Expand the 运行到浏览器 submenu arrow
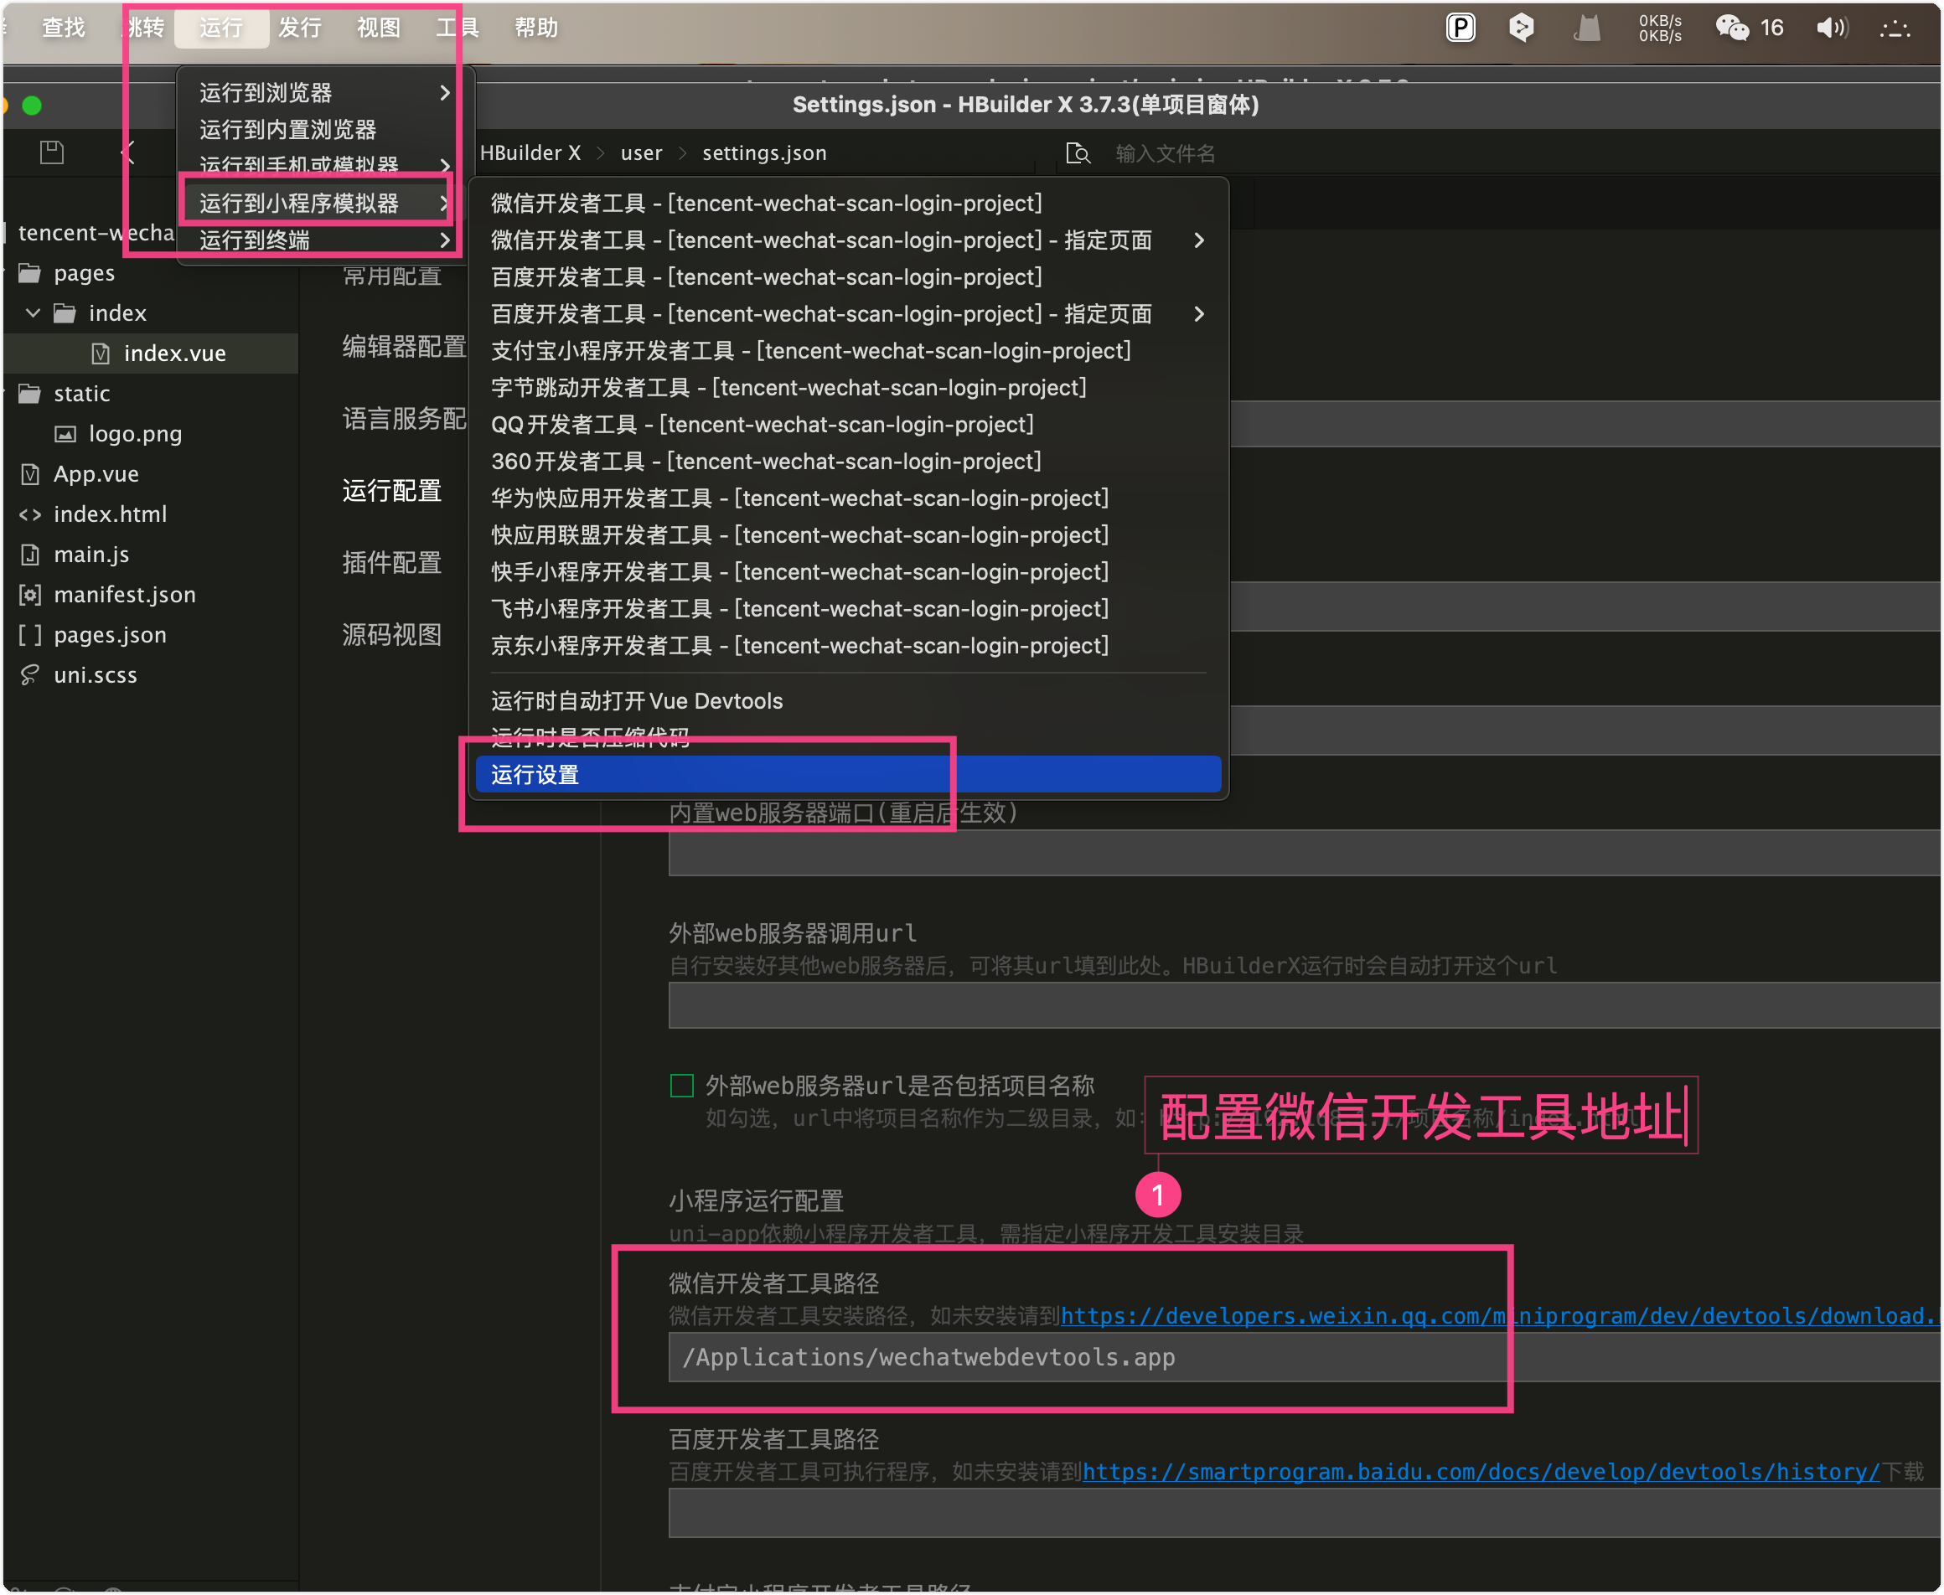Image resolution: width=1944 pixels, height=1595 pixels. click(445, 93)
